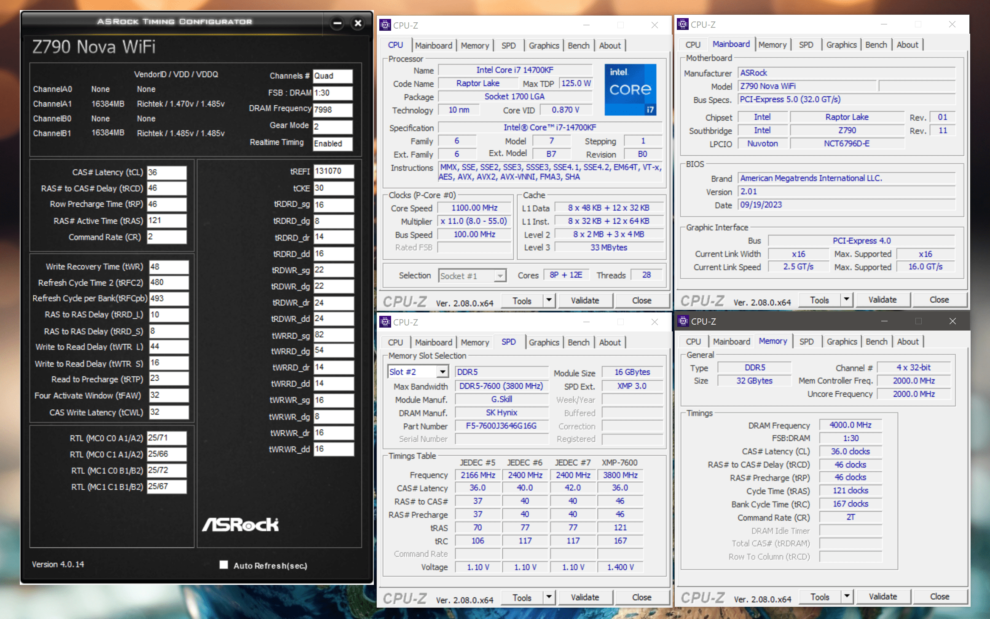Click the Close button in the SPD CPU-Z window

coord(641,597)
